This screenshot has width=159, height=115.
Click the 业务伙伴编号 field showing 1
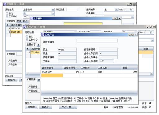click(x=108, y=57)
